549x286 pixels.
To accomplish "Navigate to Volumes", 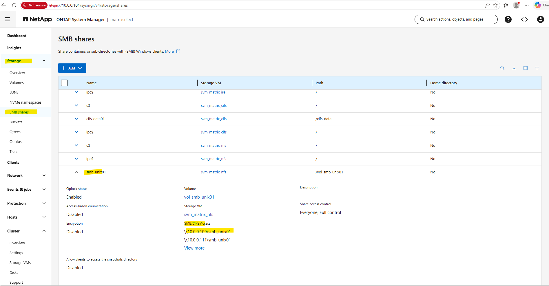I will point(17,82).
